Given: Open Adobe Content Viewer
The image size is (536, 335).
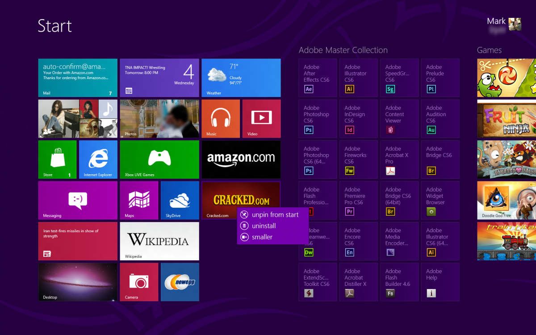Looking at the screenshot, I should pyautogui.click(x=400, y=119).
